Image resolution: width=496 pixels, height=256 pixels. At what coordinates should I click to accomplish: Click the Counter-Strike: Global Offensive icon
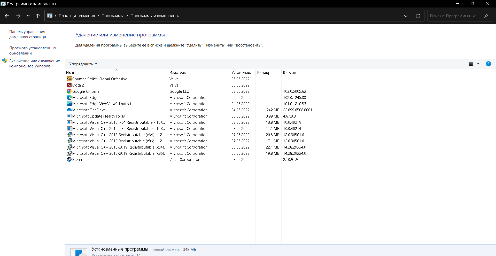click(x=69, y=79)
